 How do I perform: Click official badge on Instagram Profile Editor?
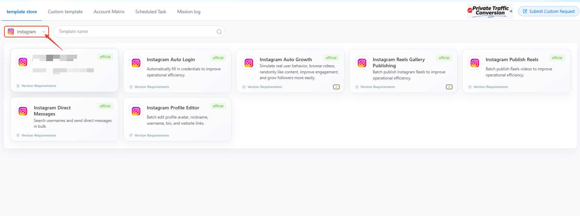[218, 106]
